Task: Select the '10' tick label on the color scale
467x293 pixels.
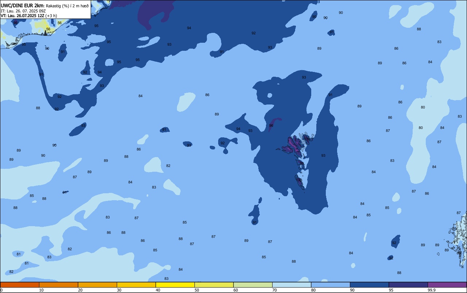Action: click(x=41, y=290)
